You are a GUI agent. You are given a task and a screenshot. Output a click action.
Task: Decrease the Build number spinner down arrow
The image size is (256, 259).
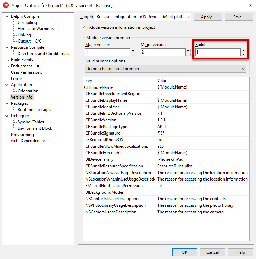(244, 54)
